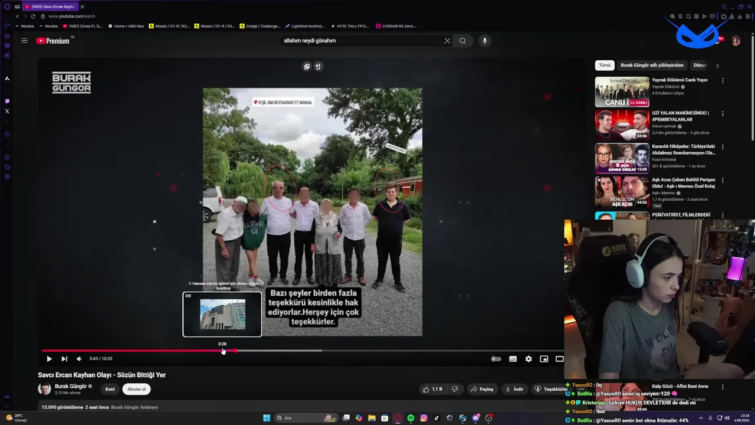Switch to miniplayer mode
Image resolution: width=755 pixels, height=425 pixels.
coord(544,359)
